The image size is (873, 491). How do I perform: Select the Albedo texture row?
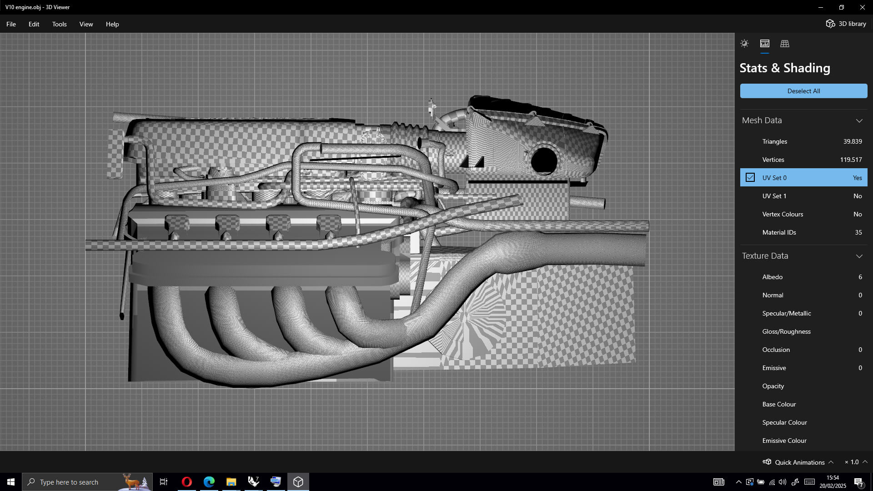[x=803, y=277]
